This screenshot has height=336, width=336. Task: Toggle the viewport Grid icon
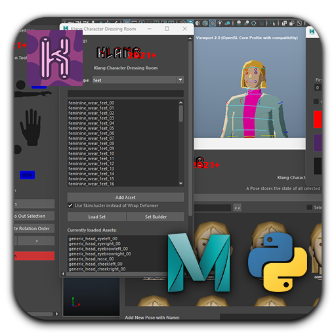(127, 22)
